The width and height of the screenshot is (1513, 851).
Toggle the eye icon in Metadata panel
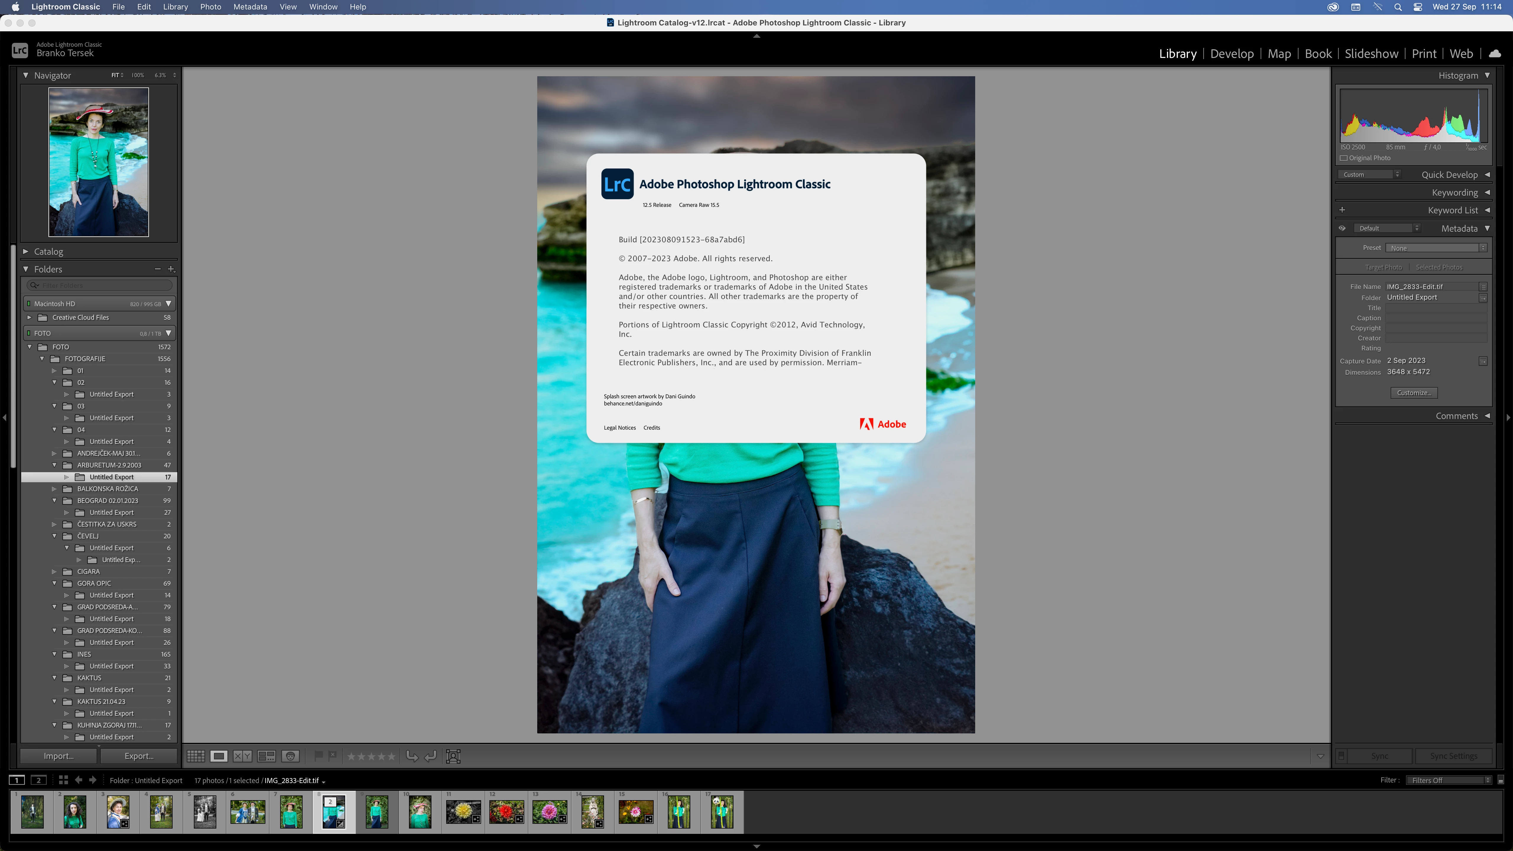point(1342,228)
